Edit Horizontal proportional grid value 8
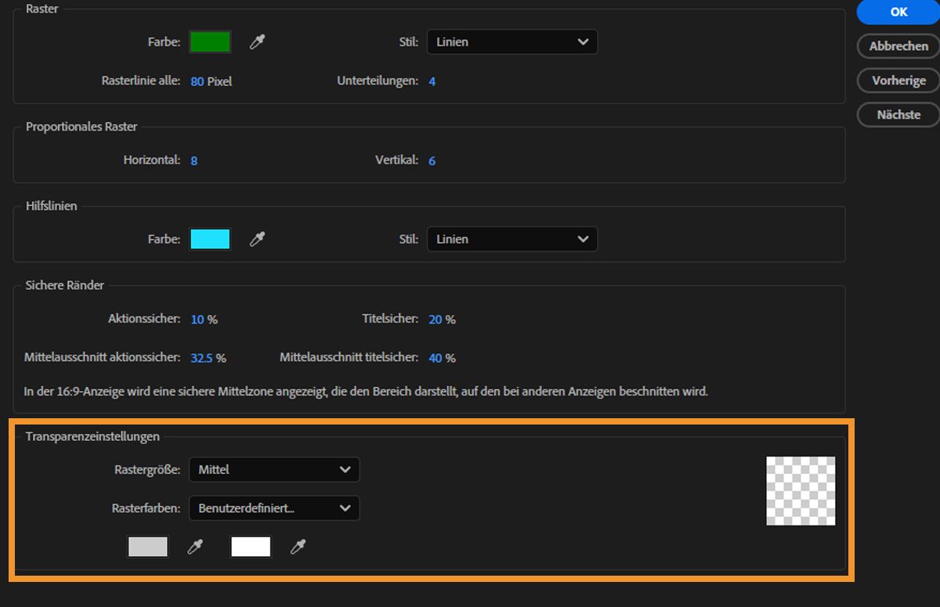Image resolution: width=940 pixels, height=607 pixels. [194, 161]
